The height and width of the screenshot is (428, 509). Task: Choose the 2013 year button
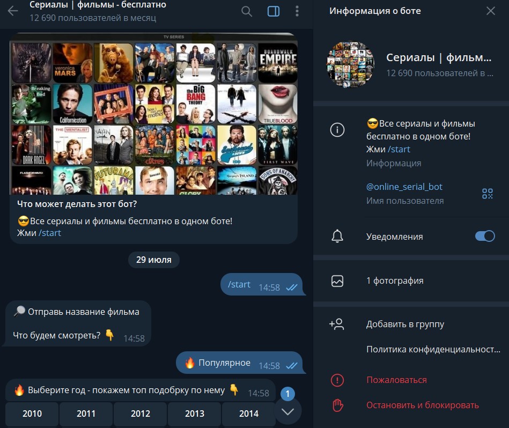pos(194,414)
